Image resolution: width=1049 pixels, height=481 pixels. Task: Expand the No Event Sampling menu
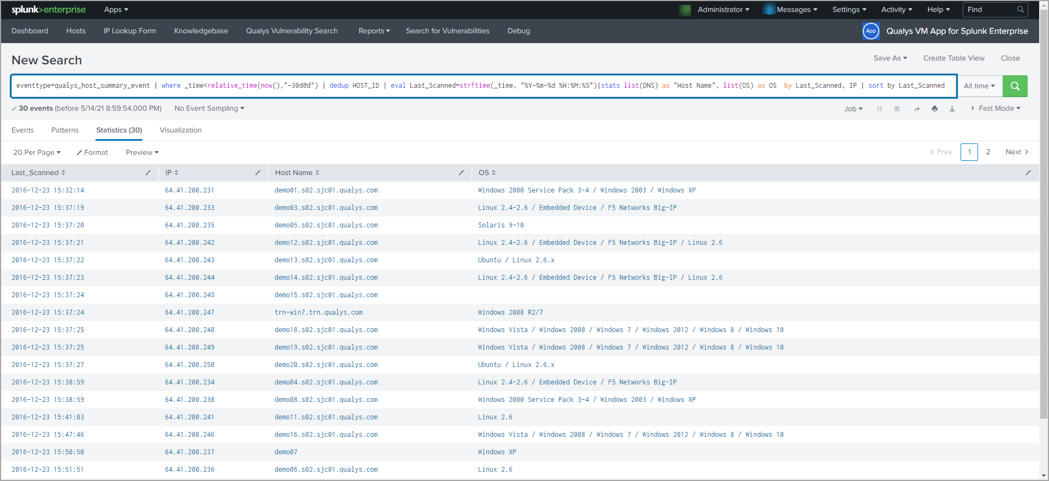pyautogui.click(x=209, y=109)
